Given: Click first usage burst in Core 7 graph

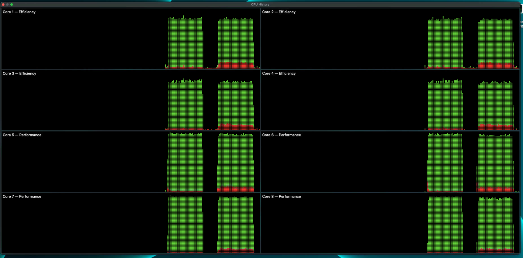Looking at the screenshot, I should (x=185, y=224).
